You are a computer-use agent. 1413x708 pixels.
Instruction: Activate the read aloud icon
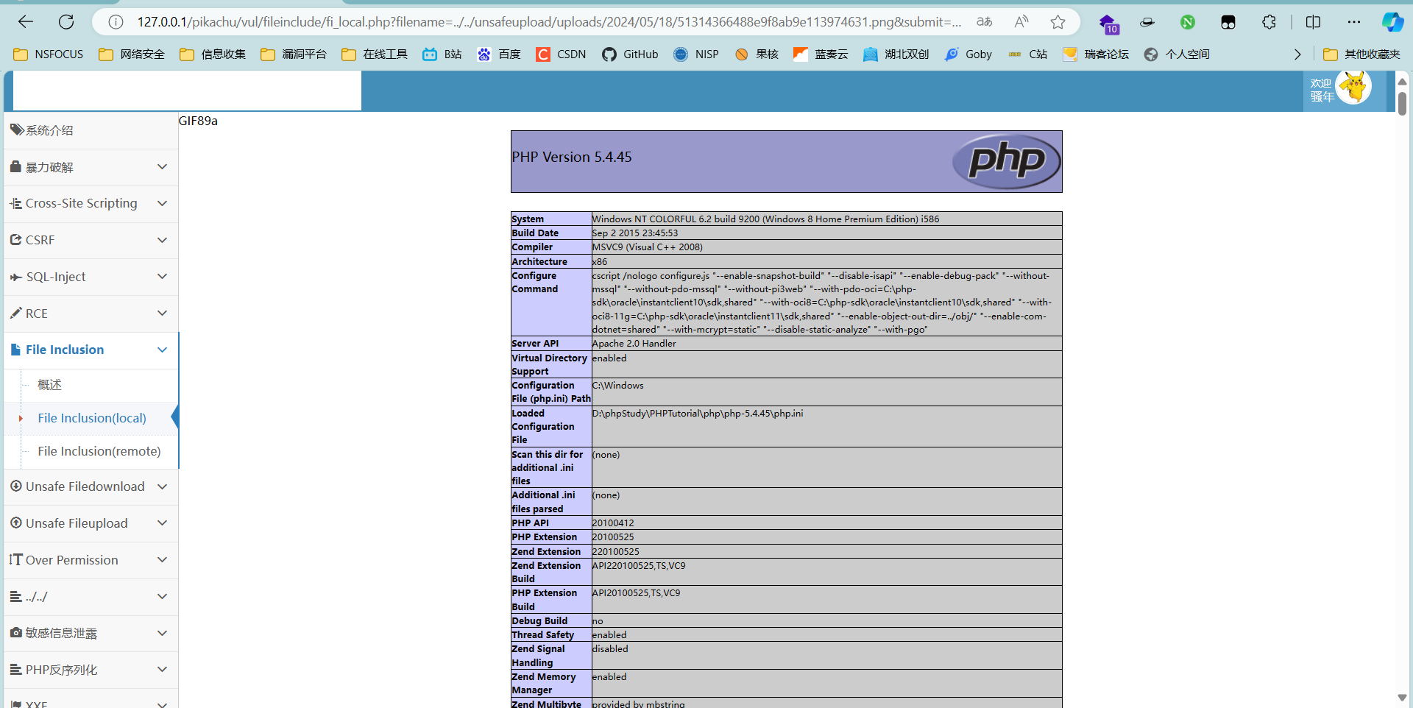1021,22
